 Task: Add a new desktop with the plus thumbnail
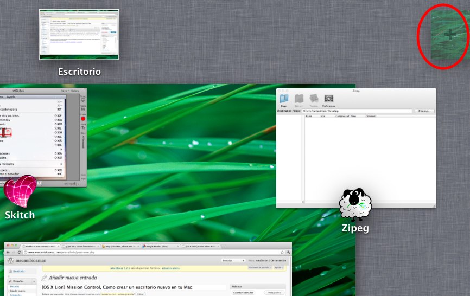(449, 35)
